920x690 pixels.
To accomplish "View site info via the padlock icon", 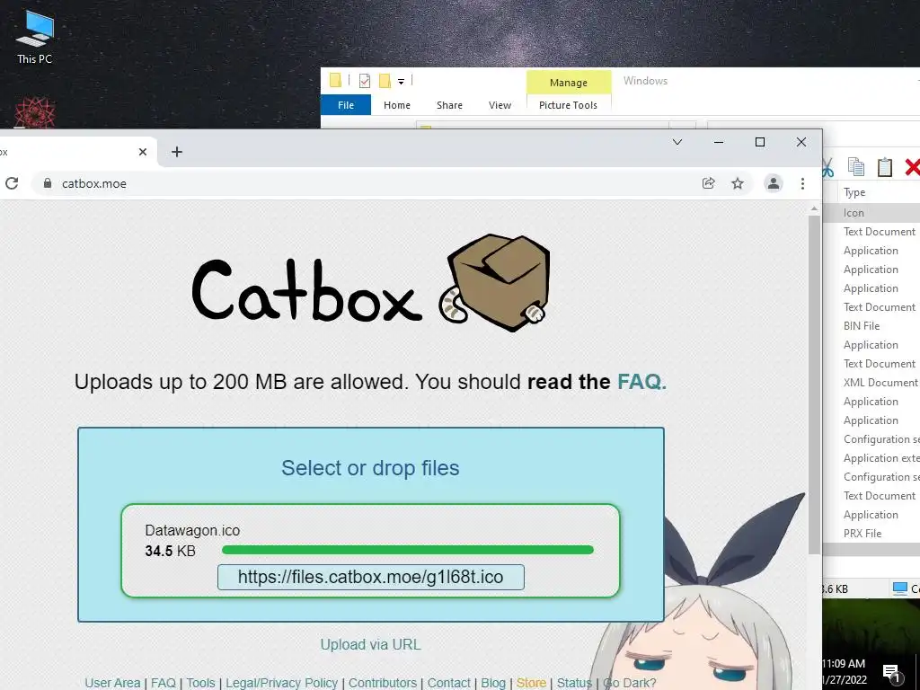I will [48, 183].
